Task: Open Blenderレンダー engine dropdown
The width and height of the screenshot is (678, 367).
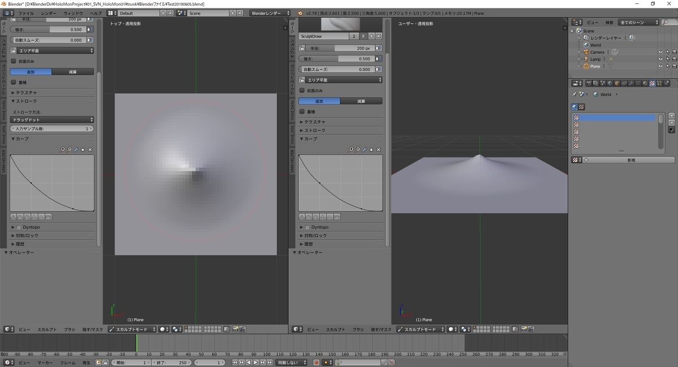Action: pos(269,12)
